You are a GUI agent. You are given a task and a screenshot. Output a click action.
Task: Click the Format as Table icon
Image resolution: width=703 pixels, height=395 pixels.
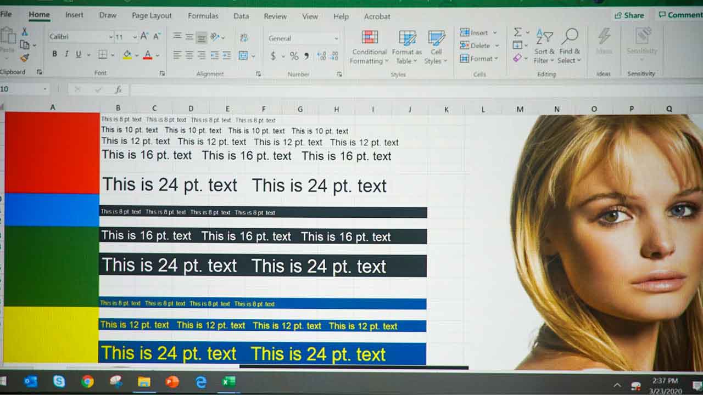coord(407,47)
